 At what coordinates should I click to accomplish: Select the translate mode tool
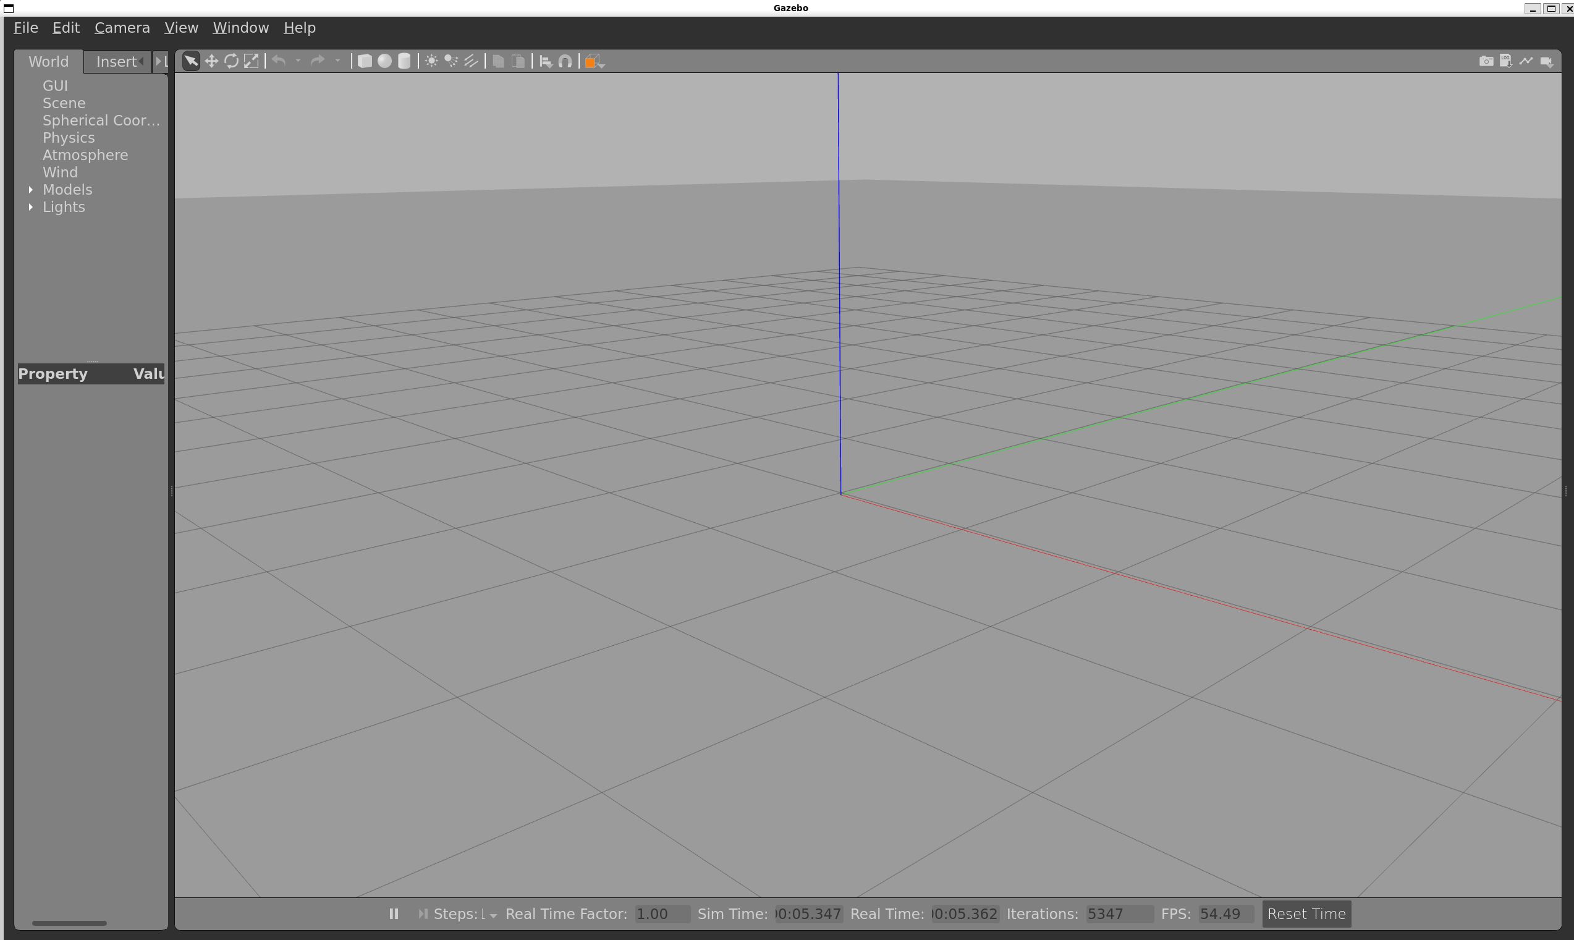[x=211, y=61]
